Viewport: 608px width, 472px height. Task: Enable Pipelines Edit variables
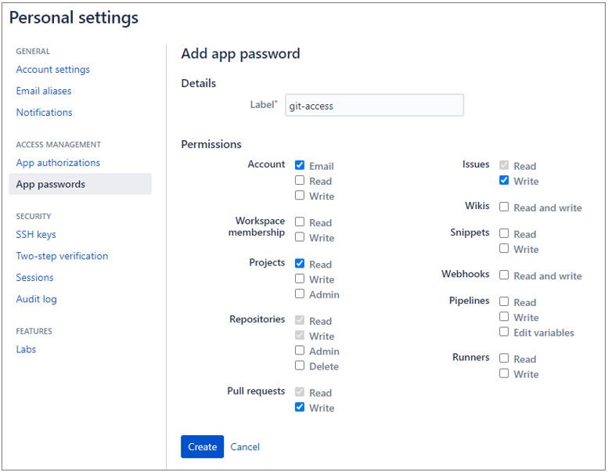pos(504,332)
